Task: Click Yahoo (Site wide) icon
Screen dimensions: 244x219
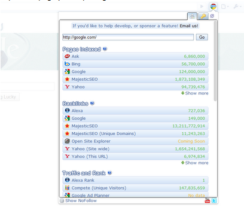Action: coord(67,148)
